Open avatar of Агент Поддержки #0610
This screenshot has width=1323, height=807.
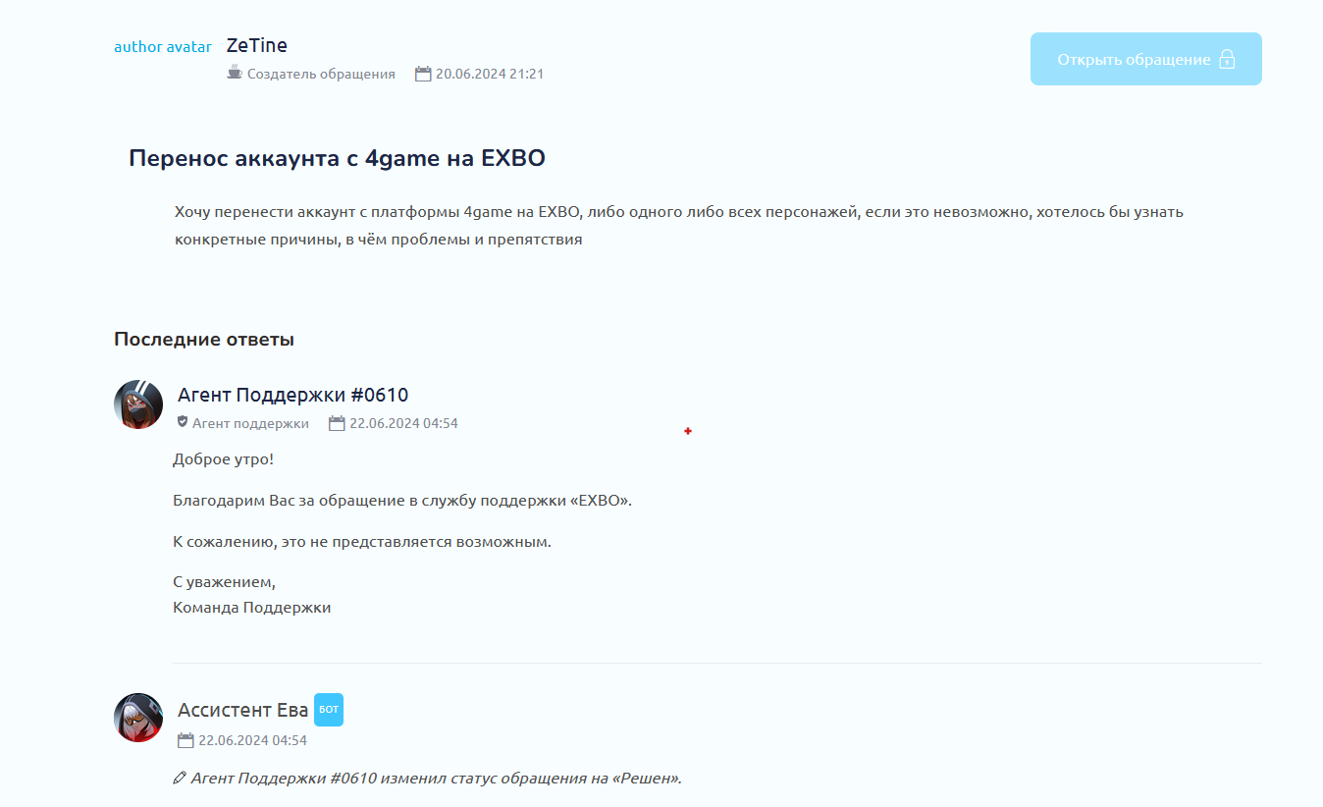[138, 404]
